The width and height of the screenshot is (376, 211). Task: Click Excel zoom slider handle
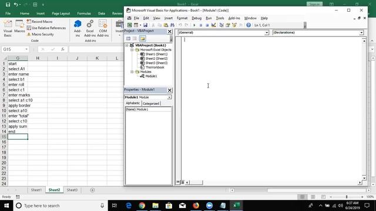click(347, 197)
